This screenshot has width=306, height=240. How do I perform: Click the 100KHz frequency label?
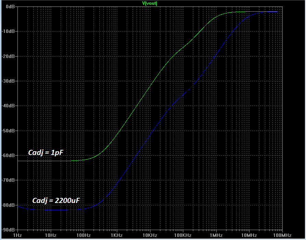pyautogui.click(x=183, y=235)
